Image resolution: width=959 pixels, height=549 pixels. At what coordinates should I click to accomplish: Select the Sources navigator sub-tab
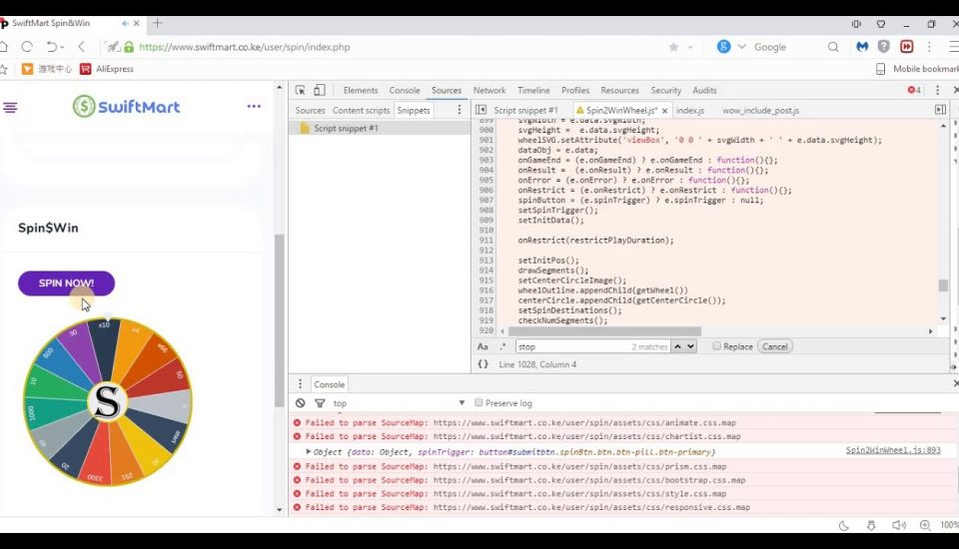click(x=310, y=111)
